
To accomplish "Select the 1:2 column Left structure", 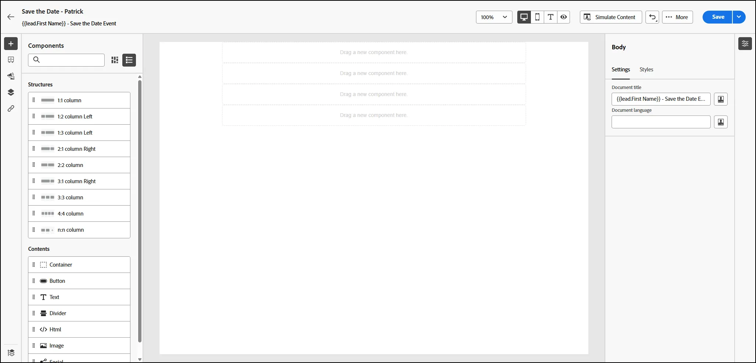I will 79,117.
